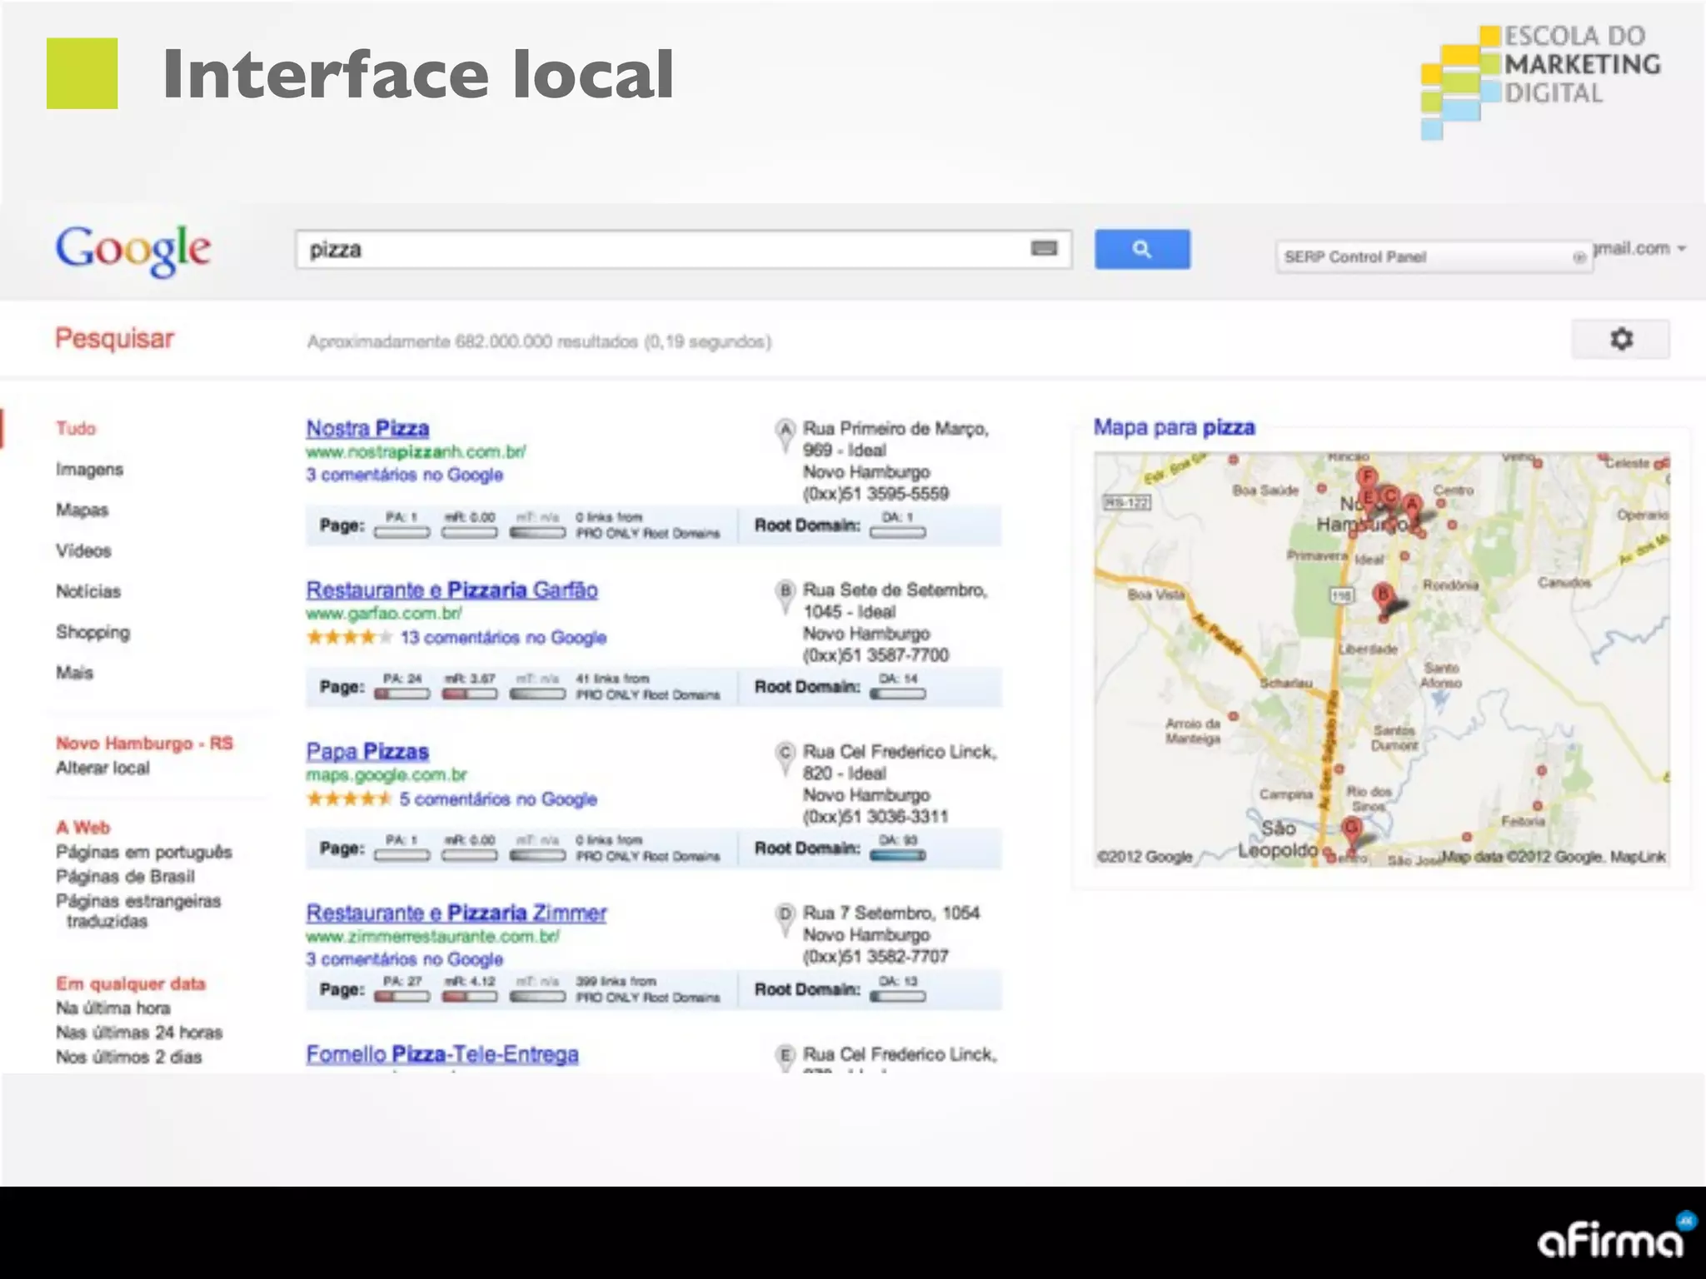The height and width of the screenshot is (1279, 1706).
Task: Click Alterar local under Novo Hamburgo
Action: tap(102, 768)
